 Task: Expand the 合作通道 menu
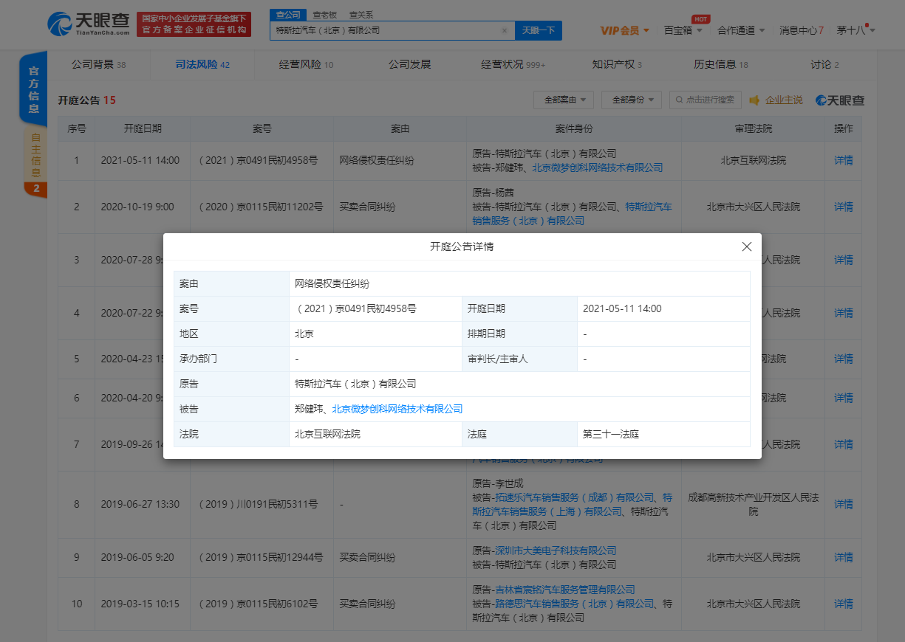[741, 30]
